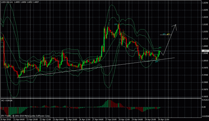This screenshot has width=209, height=121.
Task: Click the USDCAD,H1 chart title text
Action: point(7,2)
